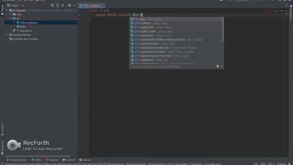Image resolution: width=293 pixels, height=165 pixels.
Task: Click 4 spaces indent setting in status bar
Action: click(281, 164)
